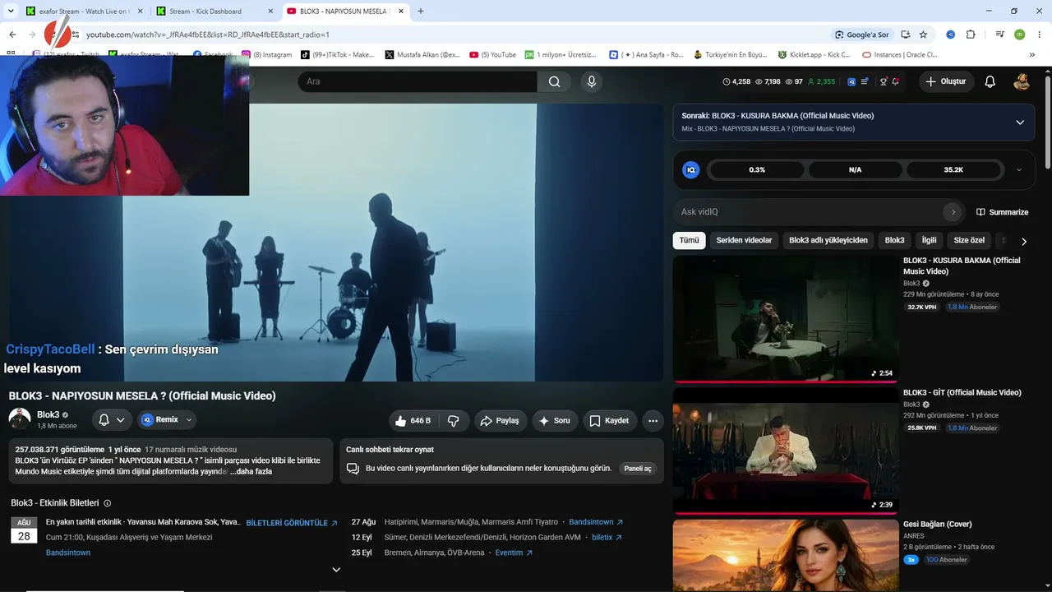Select the Tümü filter chip
The width and height of the screenshot is (1052, 592).
click(689, 240)
